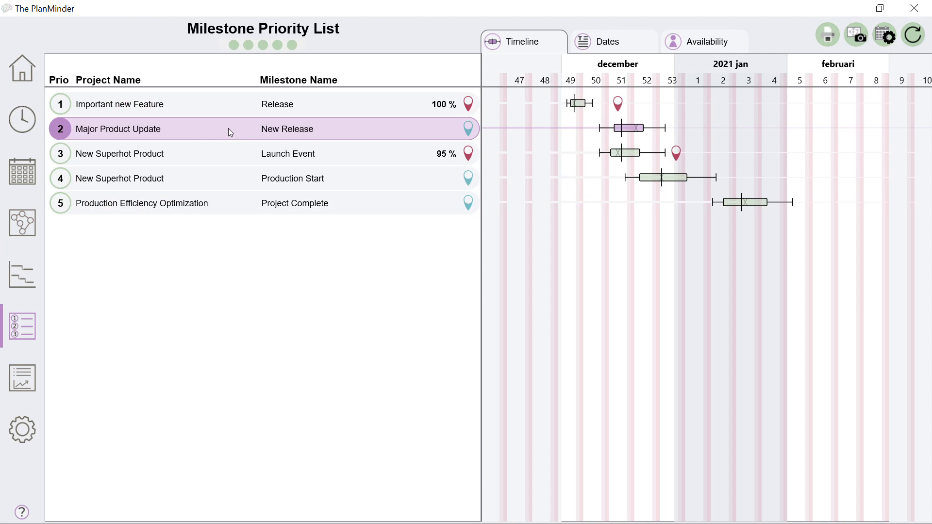
Task: Select the Timeline tab
Action: point(522,42)
